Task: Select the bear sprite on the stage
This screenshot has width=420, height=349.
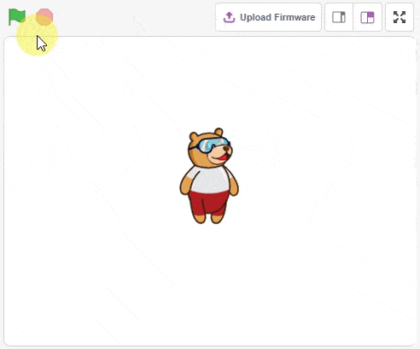Action: pyautogui.click(x=209, y=175)
